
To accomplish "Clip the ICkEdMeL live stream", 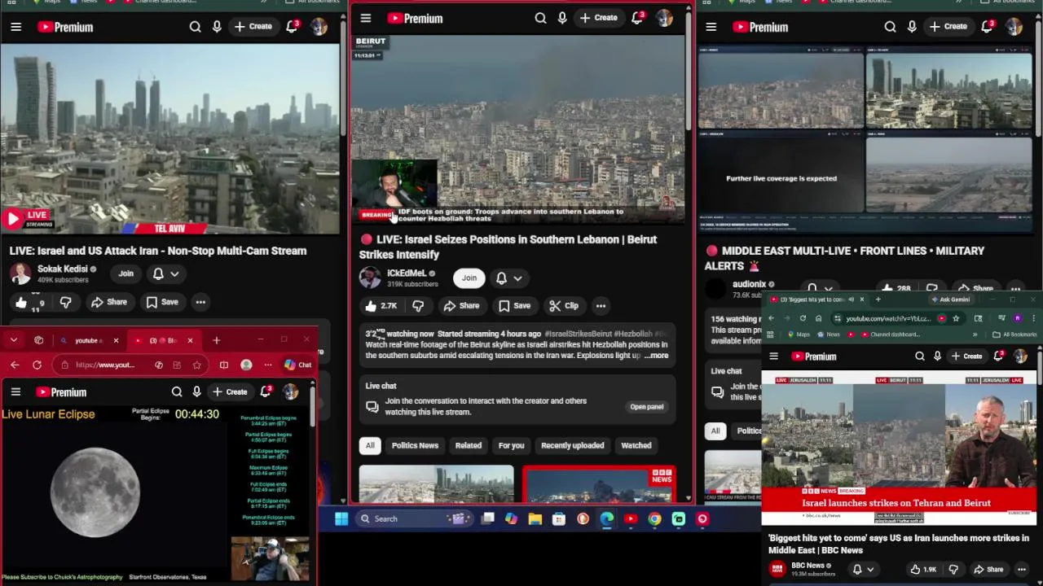I will tap(564, 306).
